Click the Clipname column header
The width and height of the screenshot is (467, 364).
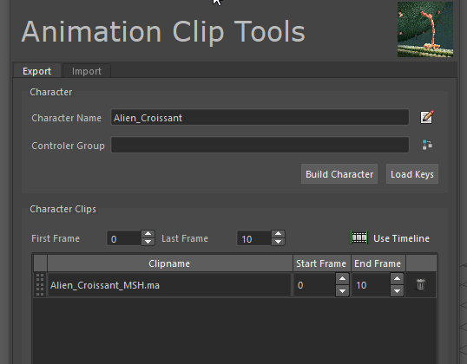(169, 263)
